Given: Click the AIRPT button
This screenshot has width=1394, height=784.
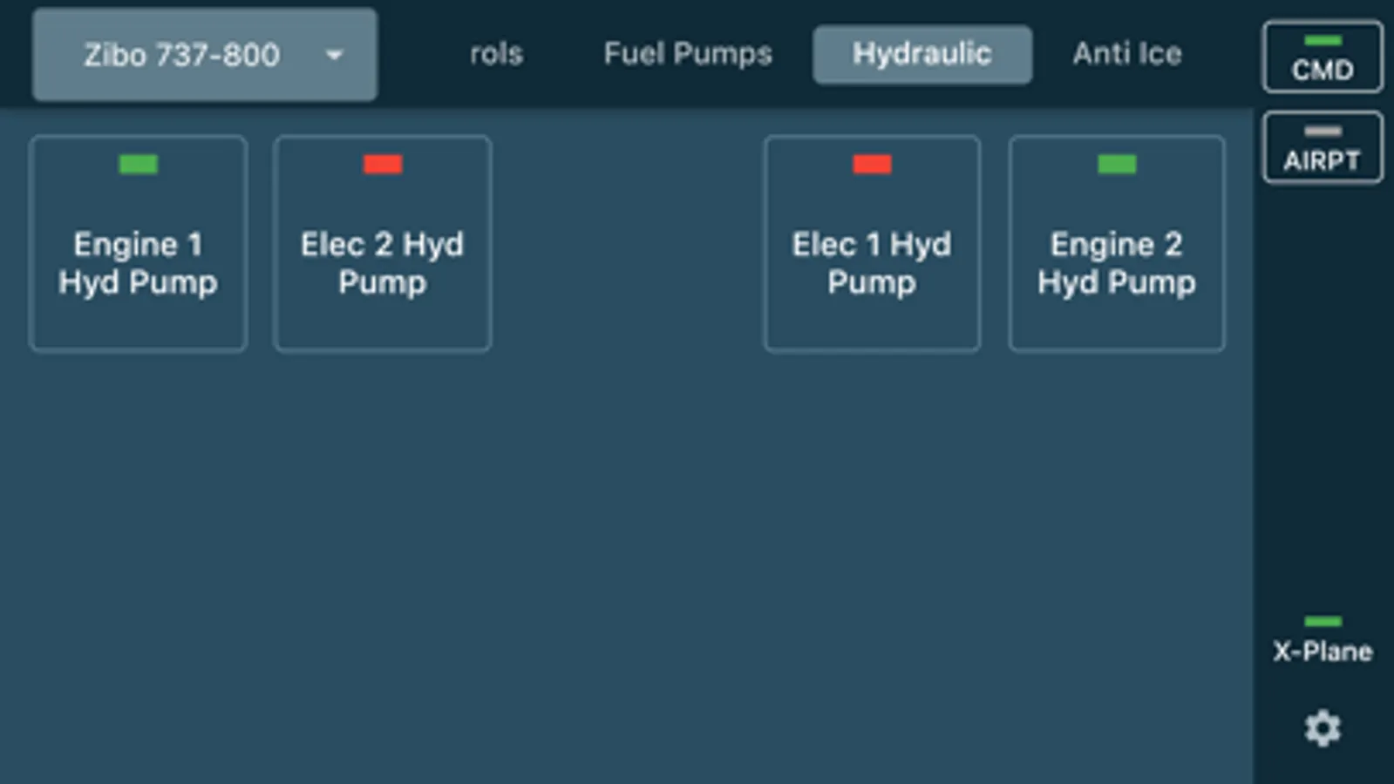Looking at the screenshot, I should coord(1323,148).
